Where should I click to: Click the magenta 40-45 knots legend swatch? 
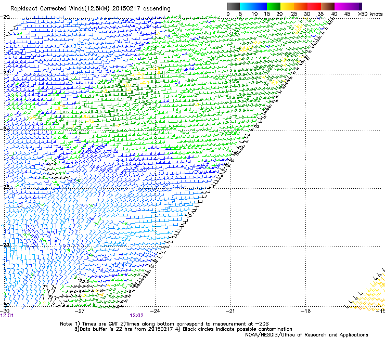(x=341, y=6)
